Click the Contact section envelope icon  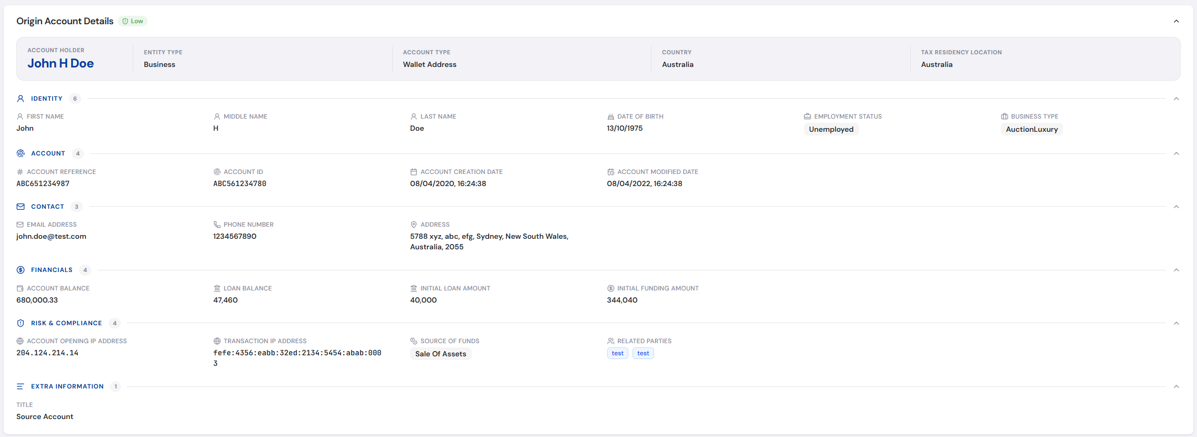tap(21, 207)
